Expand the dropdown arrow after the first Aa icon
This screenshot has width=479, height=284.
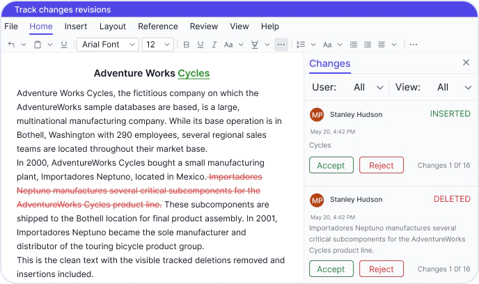pos(241,45)
